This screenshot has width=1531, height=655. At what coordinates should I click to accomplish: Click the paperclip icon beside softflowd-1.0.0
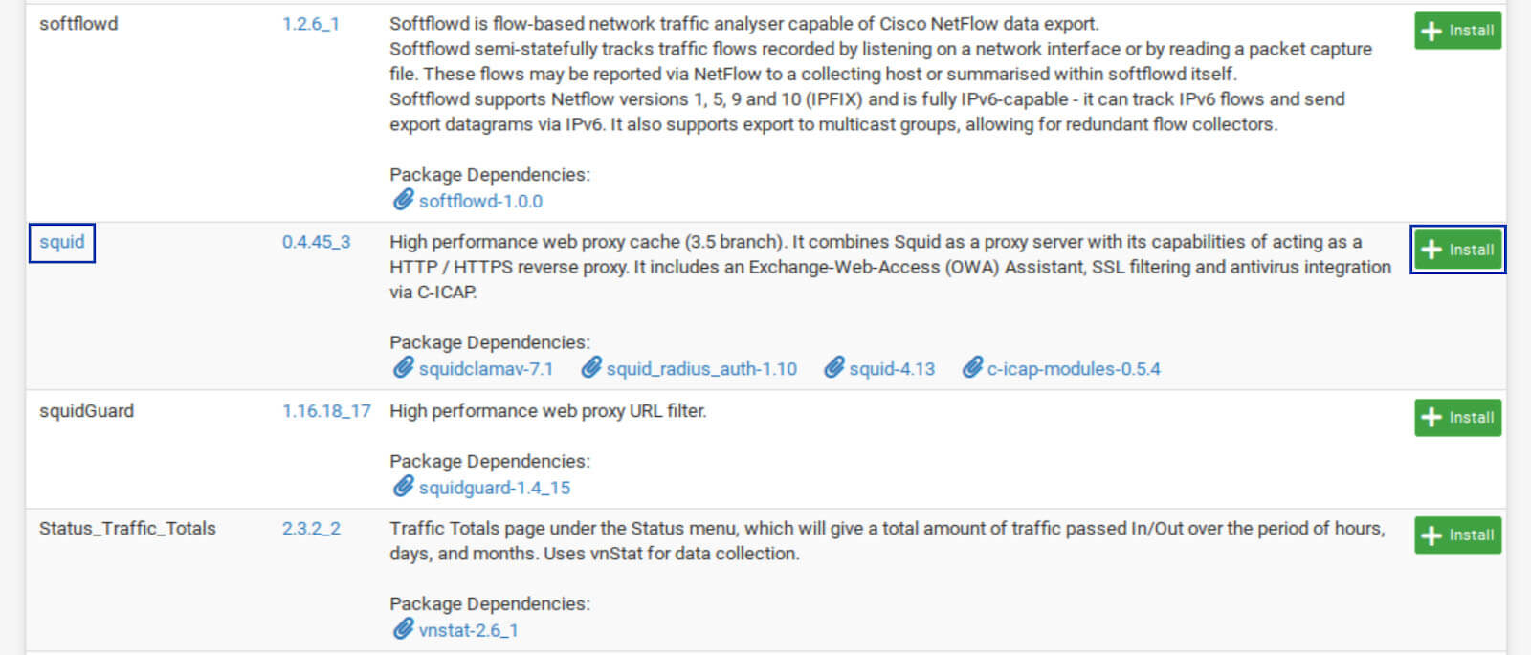point(403,200)
